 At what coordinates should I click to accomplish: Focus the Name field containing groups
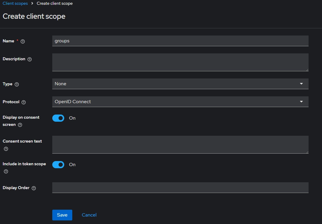pos(180,41)
